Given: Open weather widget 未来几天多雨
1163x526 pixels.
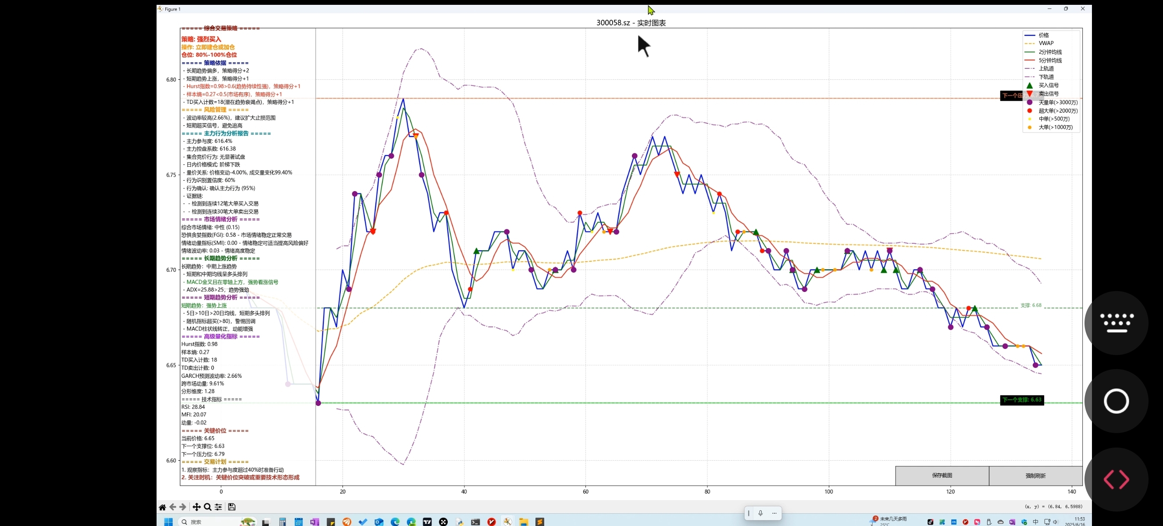Looking at the screenshot, I should 888,521.
